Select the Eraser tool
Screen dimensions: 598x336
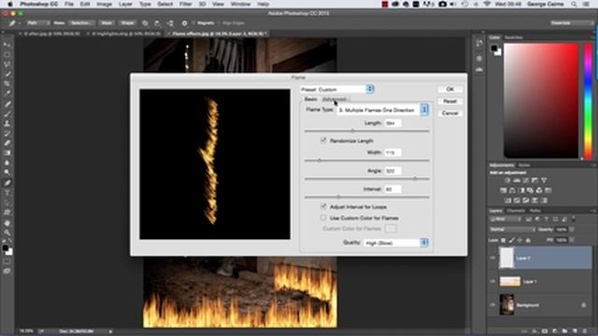click(7, 143)
